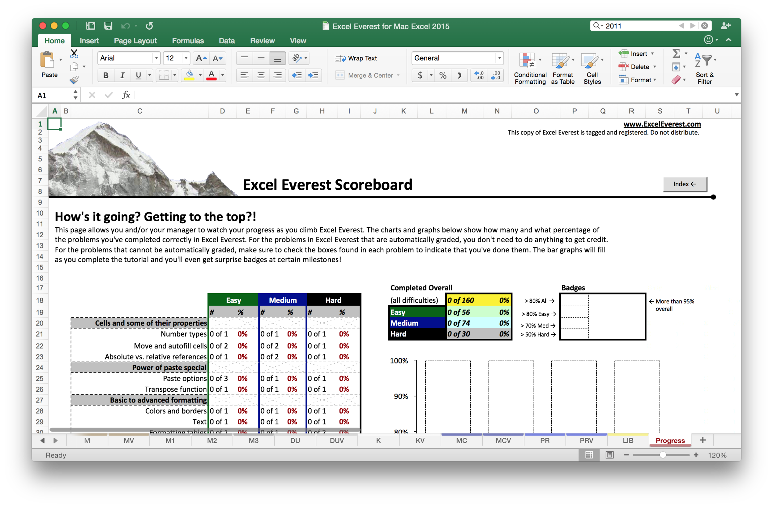
Task: Switch to Page Layout view in status bar
Action: pyautogui.click(x=610, y=455)
